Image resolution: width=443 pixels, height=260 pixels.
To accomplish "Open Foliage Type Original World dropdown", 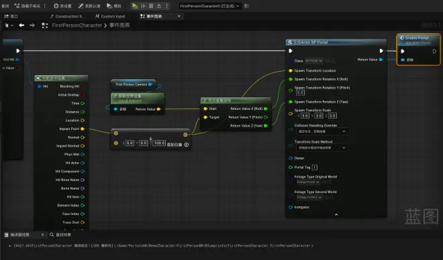I will [309, 182].
